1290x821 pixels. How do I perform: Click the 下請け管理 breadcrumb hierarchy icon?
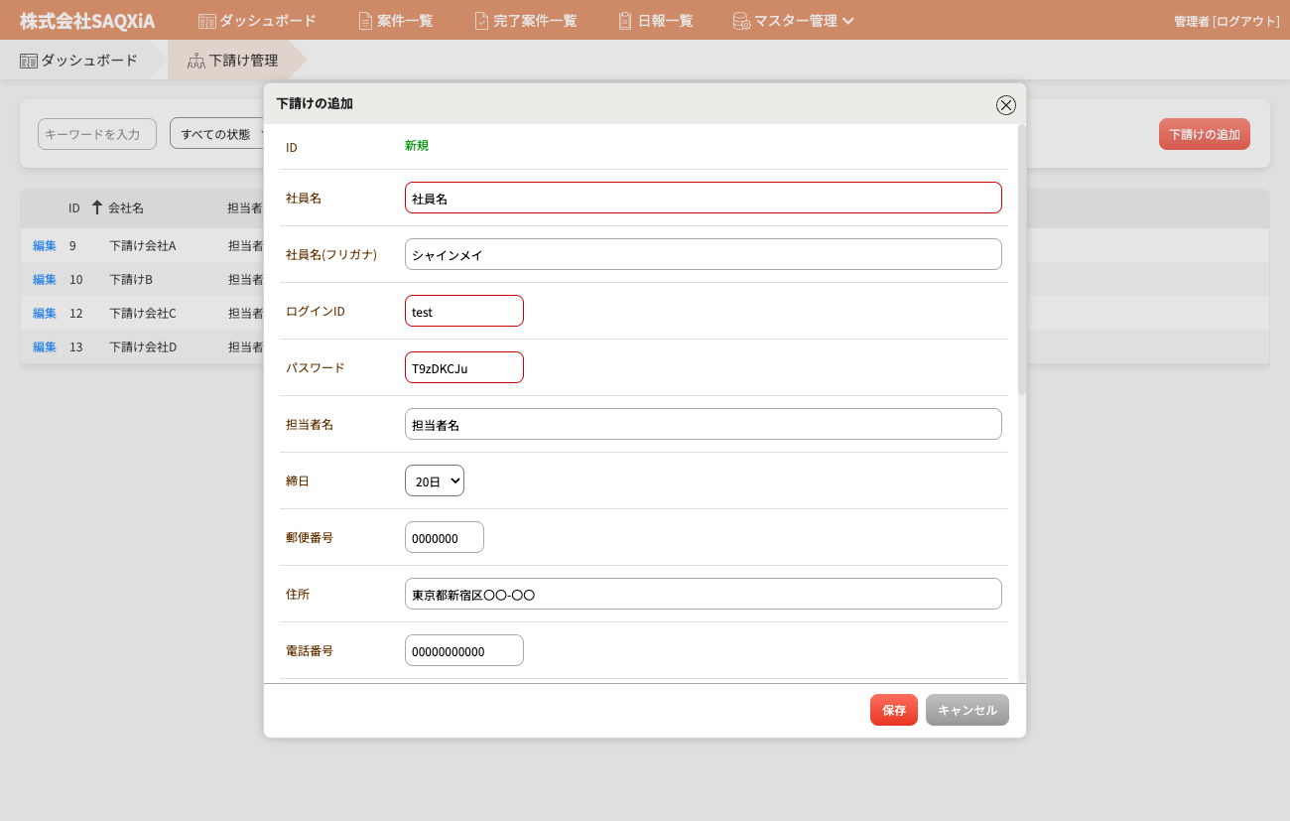196,61
